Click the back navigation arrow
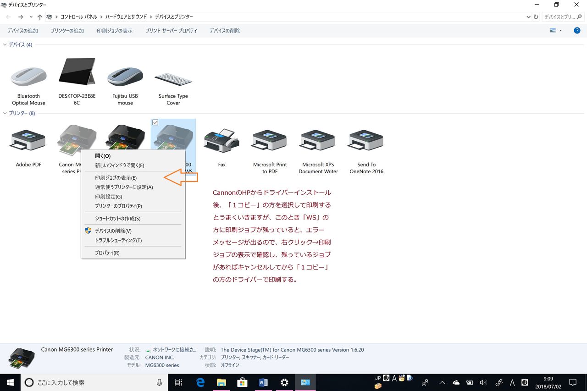587x391 pixels. coord(8,17)
